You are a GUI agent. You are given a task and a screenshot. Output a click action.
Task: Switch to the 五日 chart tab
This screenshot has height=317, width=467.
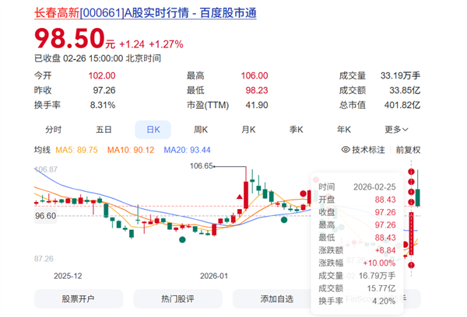tap(104, 130)
